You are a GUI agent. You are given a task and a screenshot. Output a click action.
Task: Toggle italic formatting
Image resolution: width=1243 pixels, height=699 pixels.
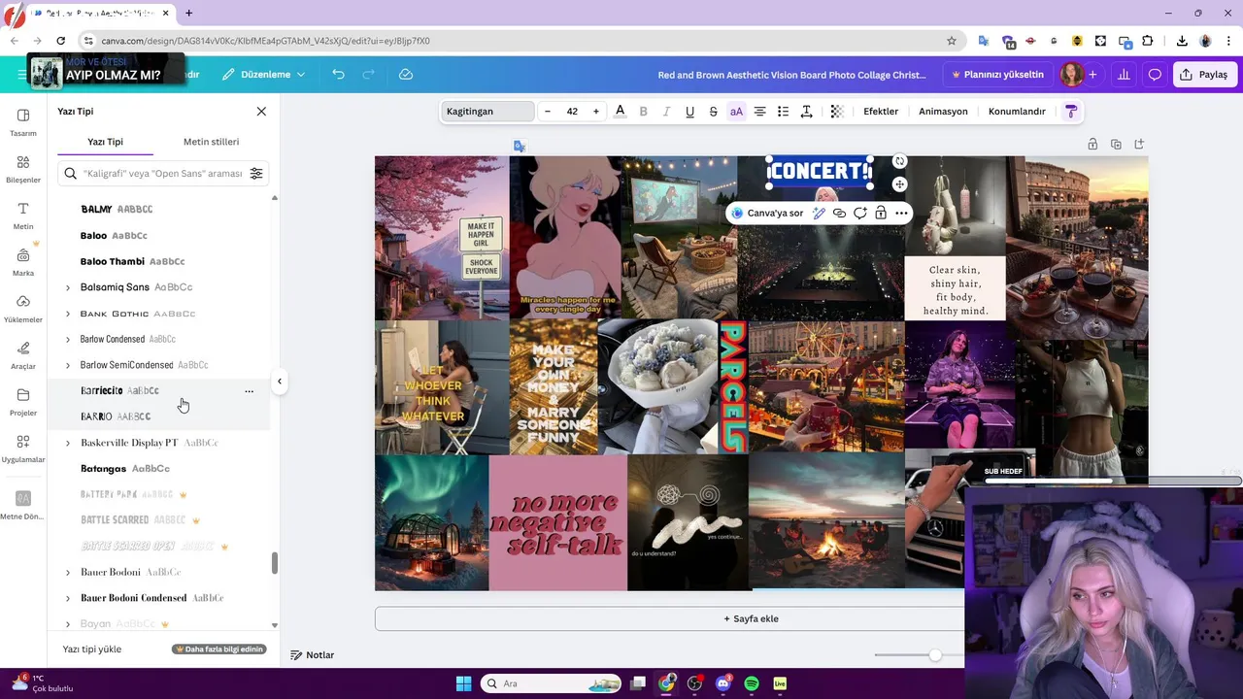(666, 112)
